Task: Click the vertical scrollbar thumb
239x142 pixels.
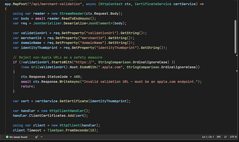Action: pyautogui.click(x=235, y=37)
